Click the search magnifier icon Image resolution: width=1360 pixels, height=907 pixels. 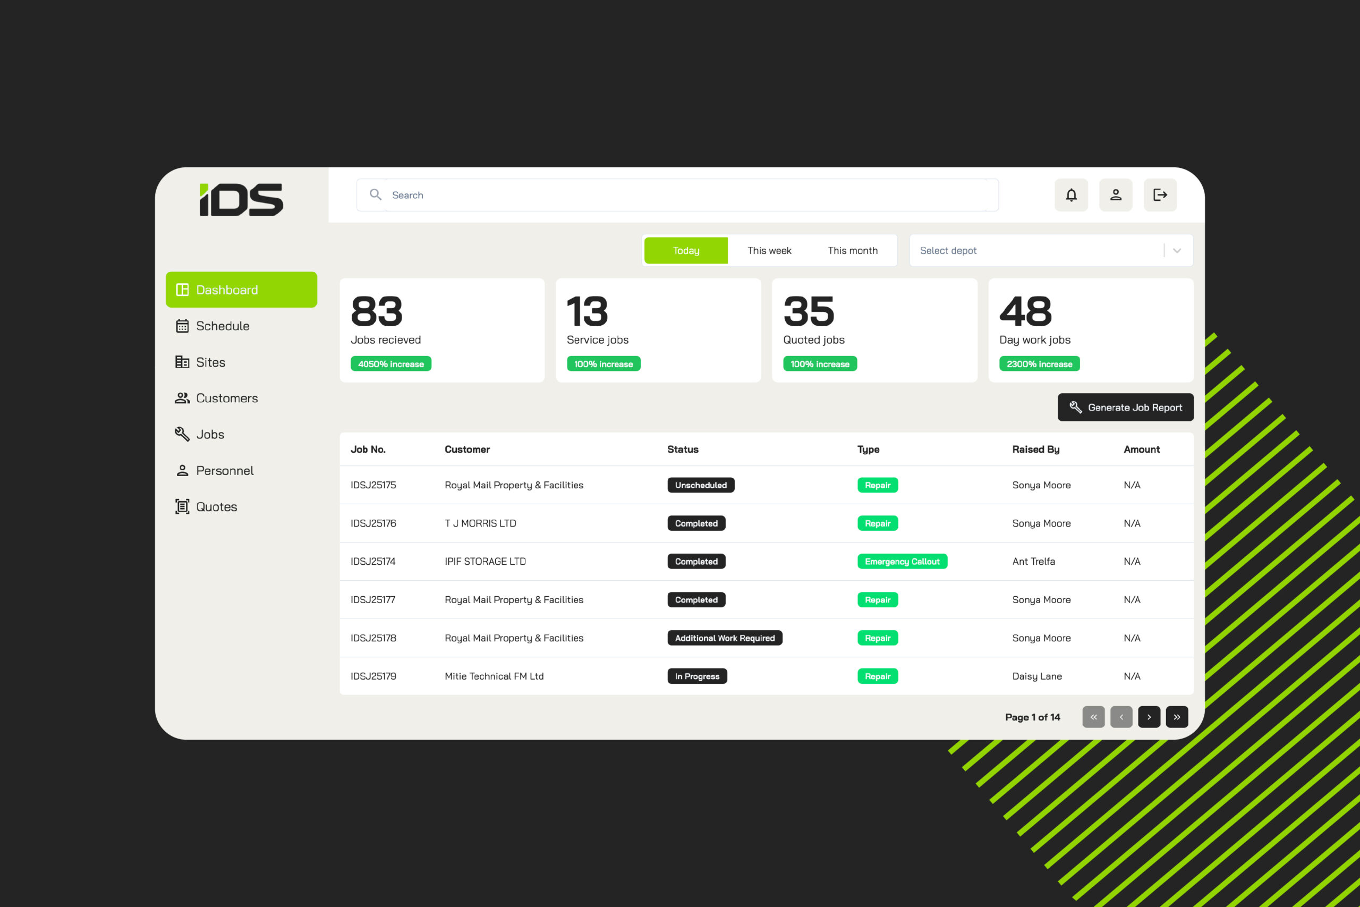pyautogui.click(x=375, y=195)
